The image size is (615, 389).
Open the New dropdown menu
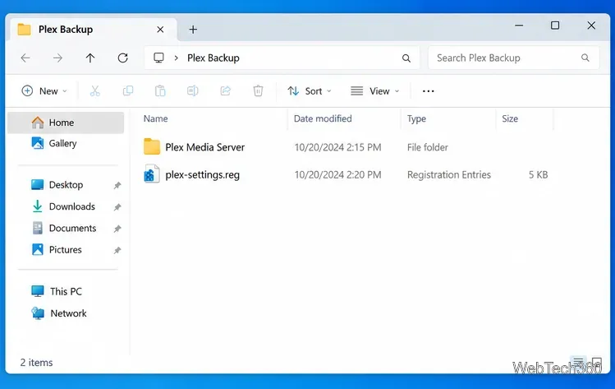pyautogui.click(x=44, y=91)
